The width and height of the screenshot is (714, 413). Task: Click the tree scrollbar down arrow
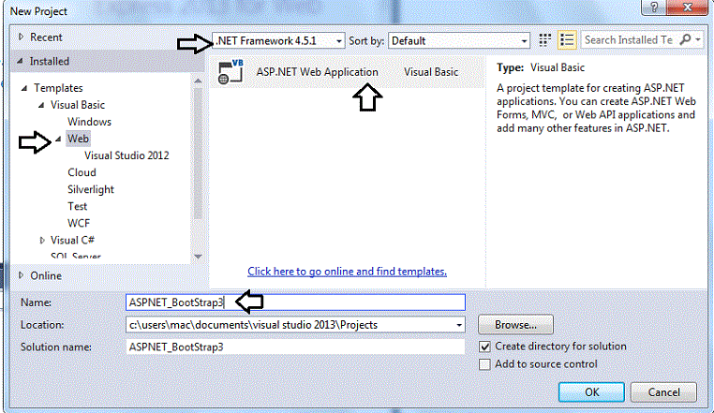198,257
